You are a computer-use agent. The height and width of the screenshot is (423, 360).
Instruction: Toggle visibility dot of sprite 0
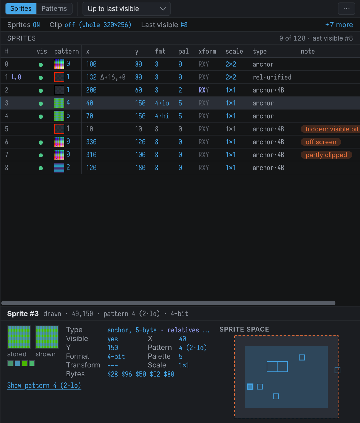[40, 65]
